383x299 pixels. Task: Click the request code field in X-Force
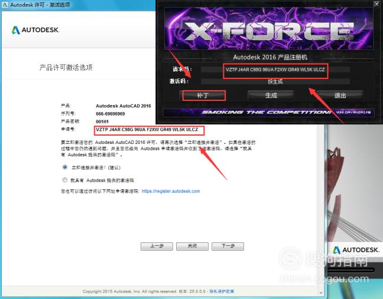(x=275, y=70)
